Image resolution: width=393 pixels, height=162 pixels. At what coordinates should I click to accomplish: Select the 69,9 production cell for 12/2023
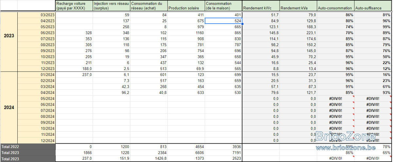click(x=186, y=69)
